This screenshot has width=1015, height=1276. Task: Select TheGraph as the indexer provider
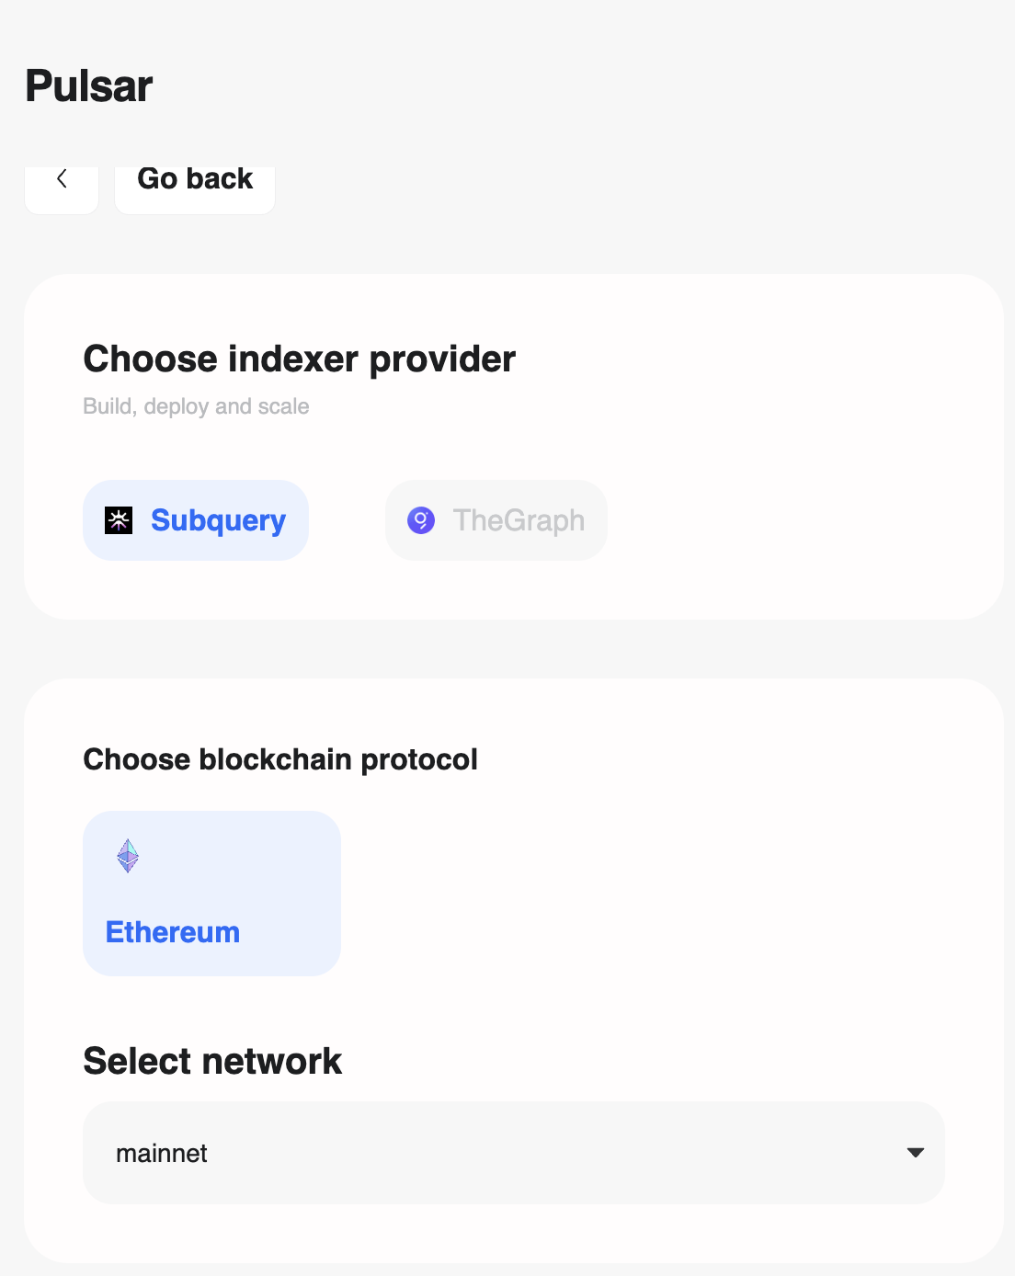click(x=496, y=519)
